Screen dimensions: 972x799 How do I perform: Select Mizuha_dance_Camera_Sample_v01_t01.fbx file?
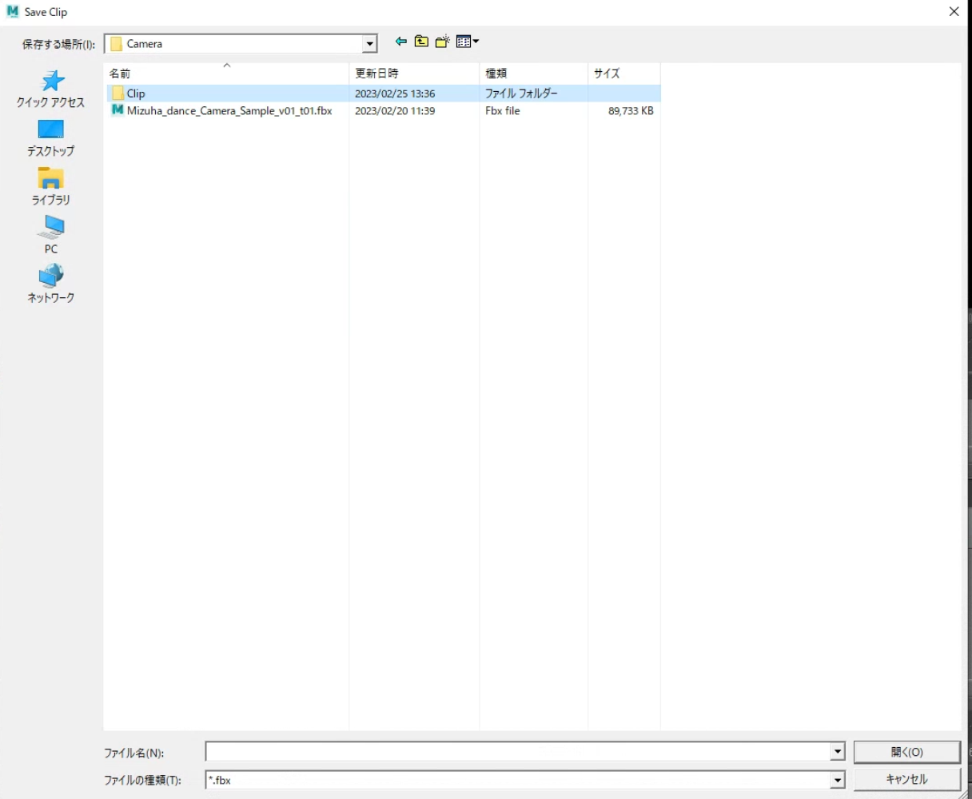tap(384, 111)
